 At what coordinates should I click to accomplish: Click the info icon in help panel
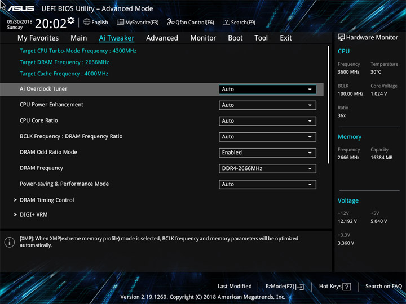[10, 242]
